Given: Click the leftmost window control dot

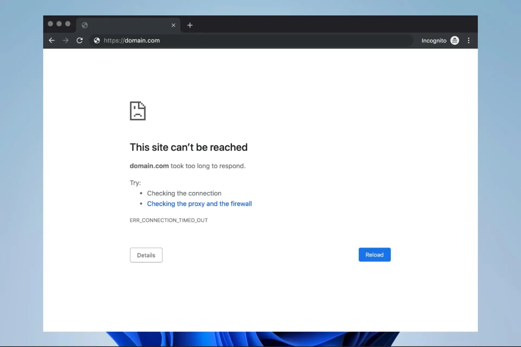Looking at the screenshot, I should click(50, 24).
